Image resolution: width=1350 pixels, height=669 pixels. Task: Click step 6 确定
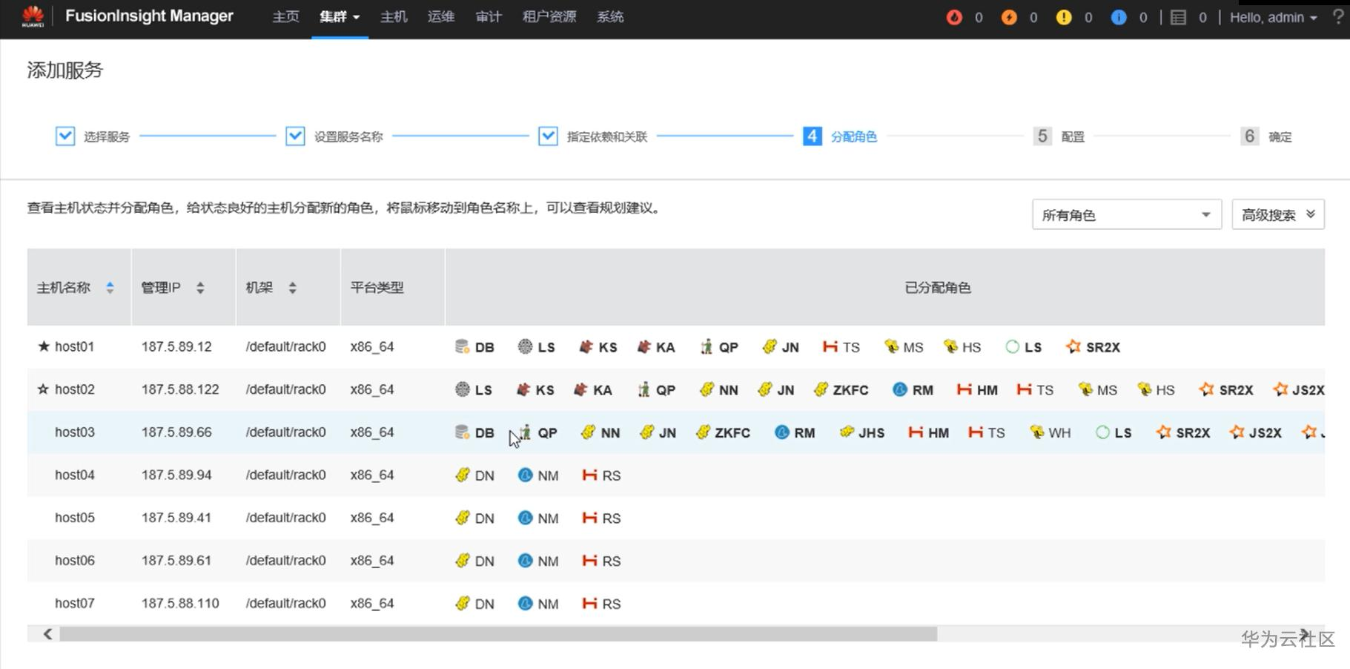[x=1266, y=136]
